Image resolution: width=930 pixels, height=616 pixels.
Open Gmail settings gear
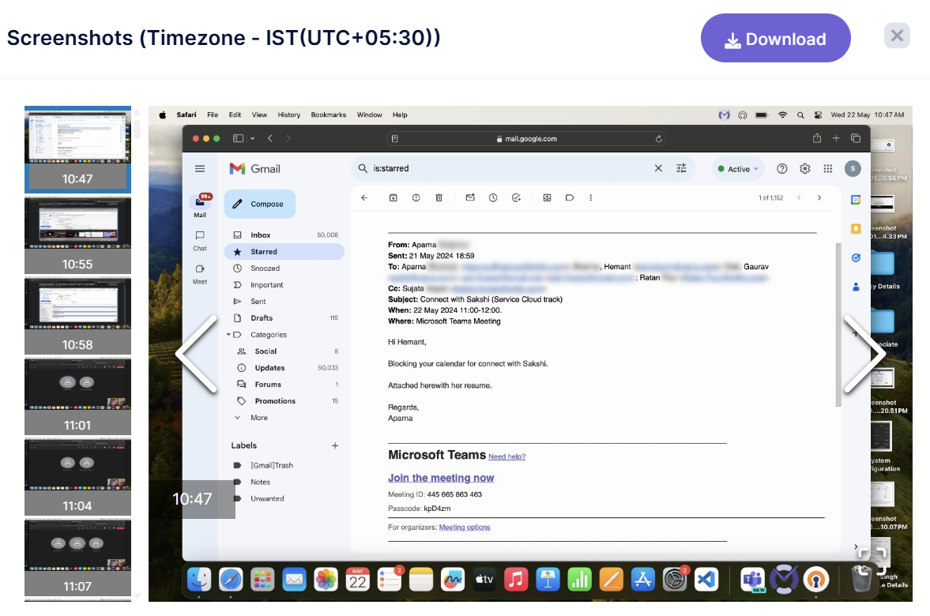[805, 169]
